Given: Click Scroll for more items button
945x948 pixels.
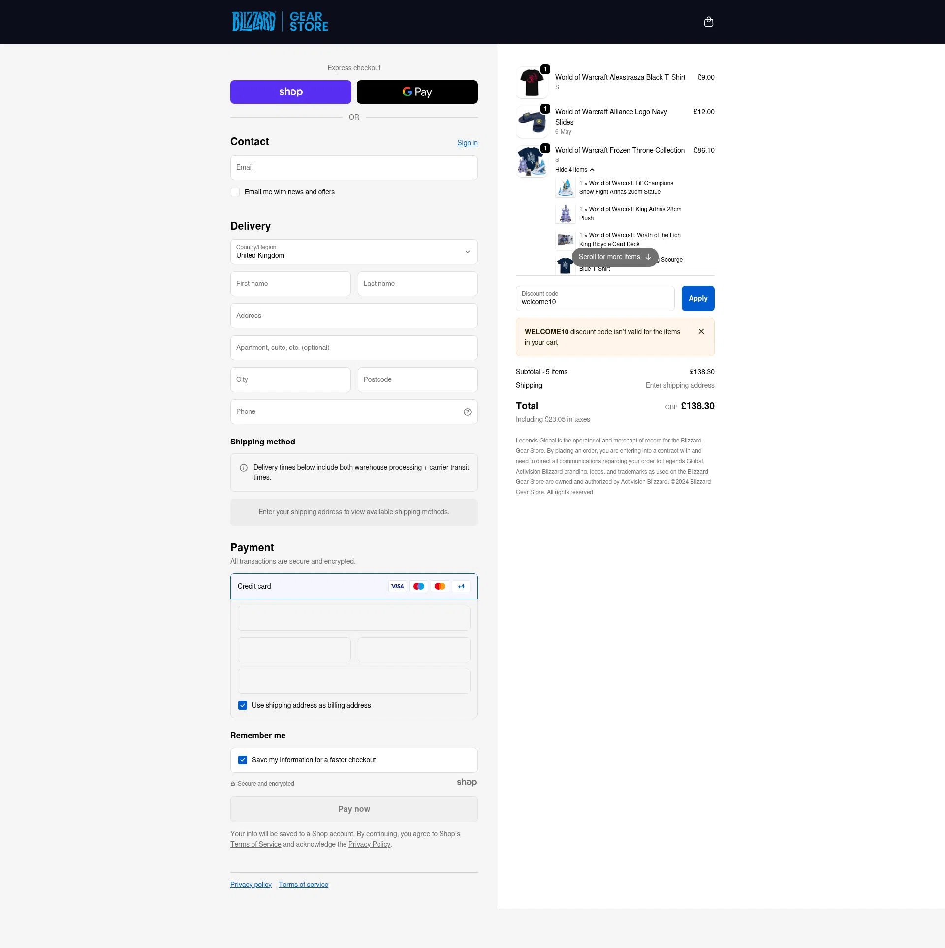Looking at the screenshot, I should pyautogui.click(x=615, y=257).
